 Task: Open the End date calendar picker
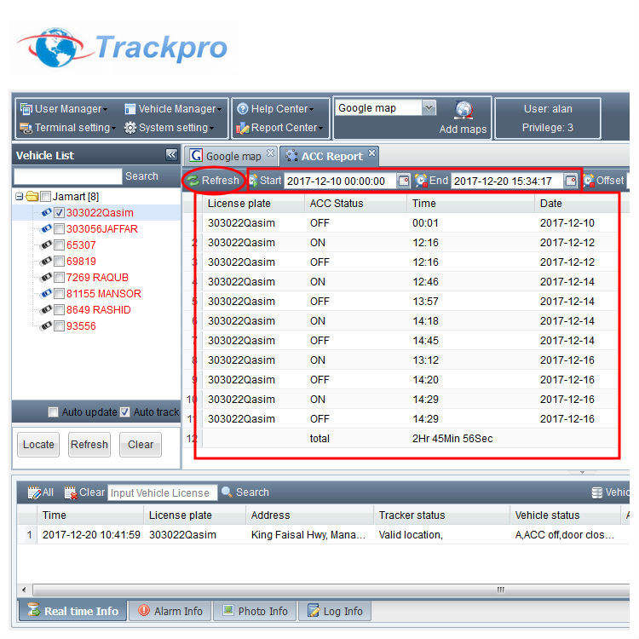(571, 181)
